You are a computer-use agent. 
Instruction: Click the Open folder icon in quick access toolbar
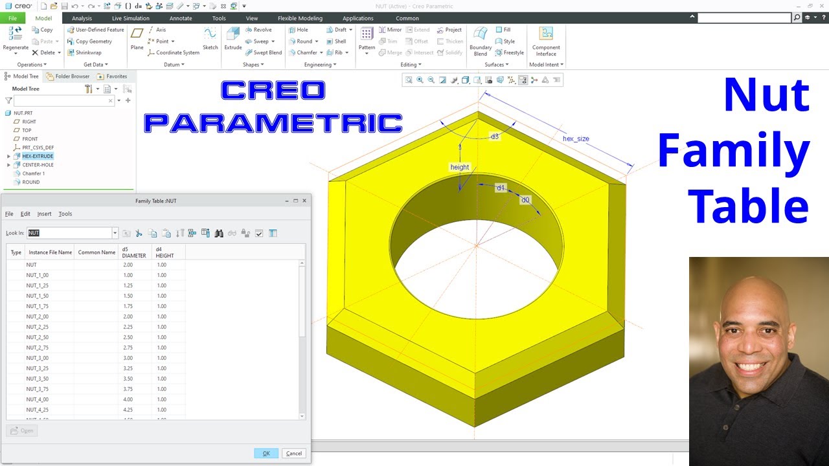(x=54, y=6)
